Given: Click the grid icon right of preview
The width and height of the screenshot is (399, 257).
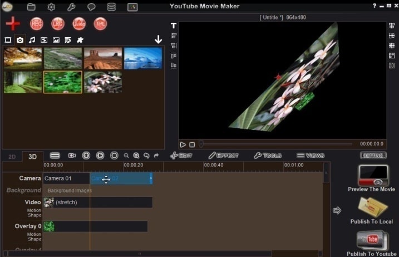Looking at the screenshot, I should (392, 46).
